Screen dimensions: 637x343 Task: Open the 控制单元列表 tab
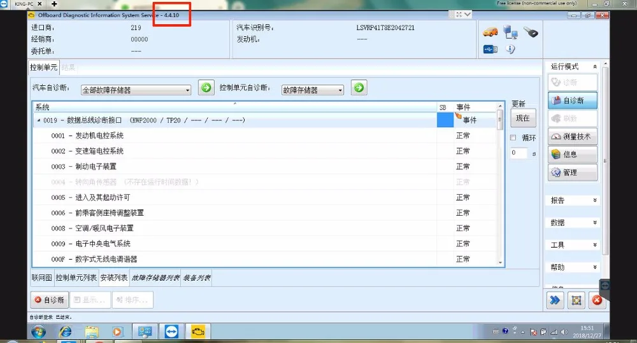click(x=76, y=278)
